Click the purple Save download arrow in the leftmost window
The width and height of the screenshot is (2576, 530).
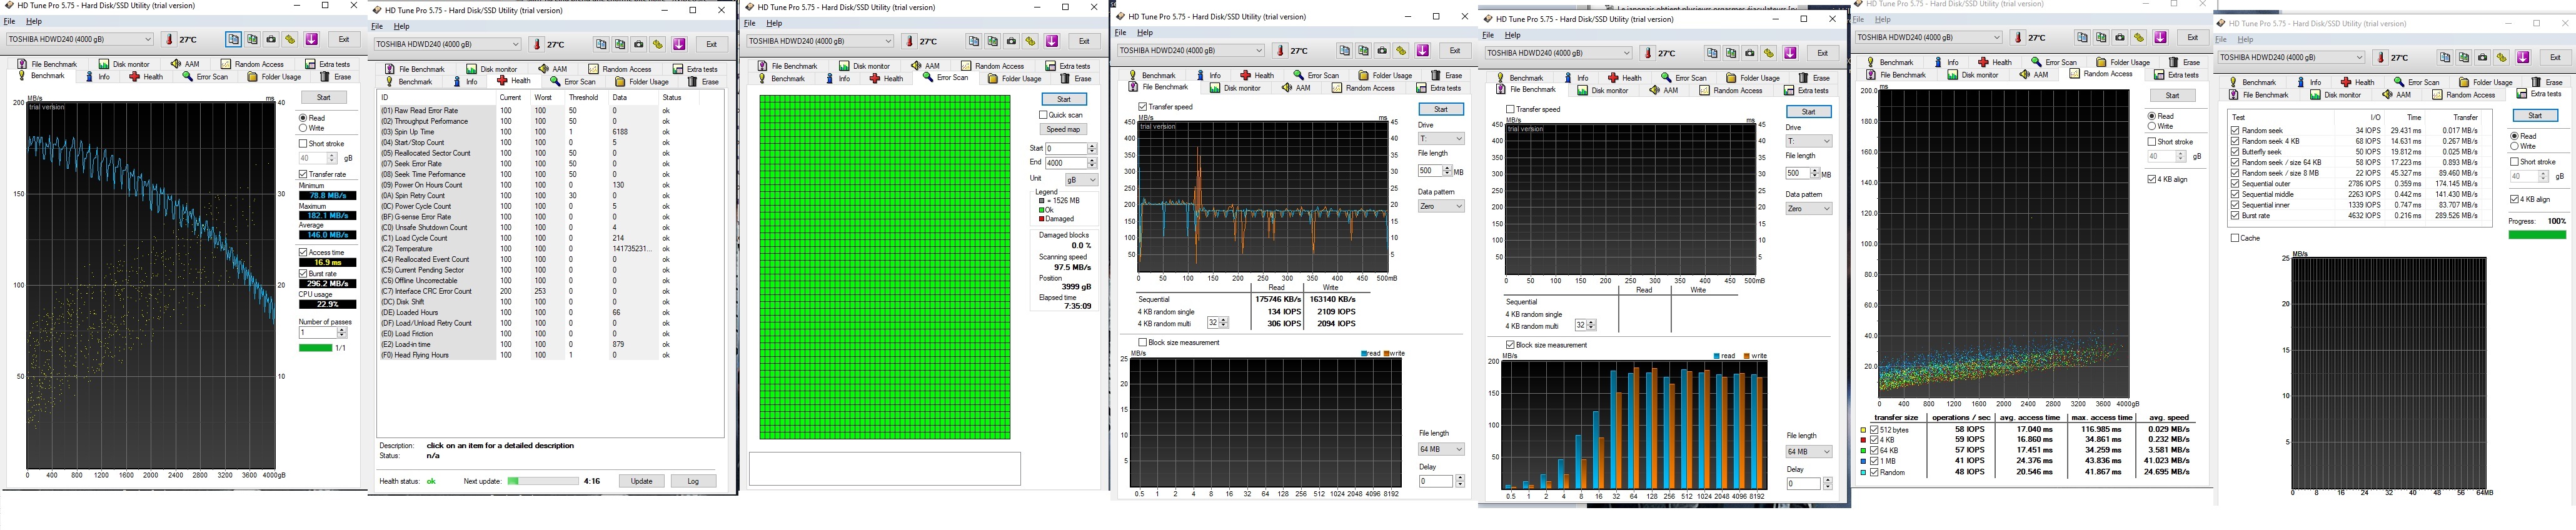click(x=311, y=40)
